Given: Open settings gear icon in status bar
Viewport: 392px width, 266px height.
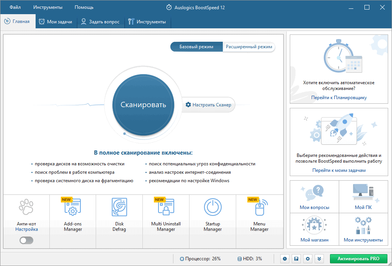Looking at the screenshot, I should pos(308,259).
